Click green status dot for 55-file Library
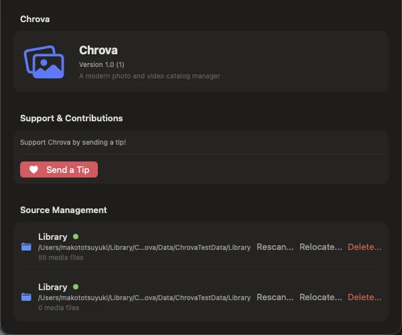Viewport: 402px width, 335px height. [x=76, y=237]
